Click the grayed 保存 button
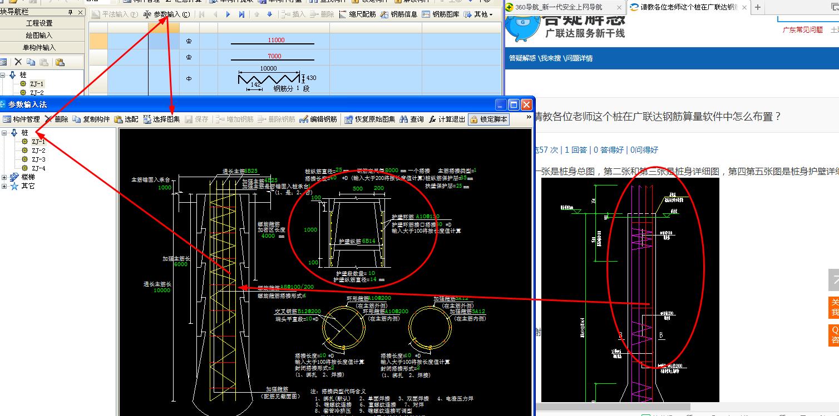Screen dimensions: 839x416 (x=196, y=119)
